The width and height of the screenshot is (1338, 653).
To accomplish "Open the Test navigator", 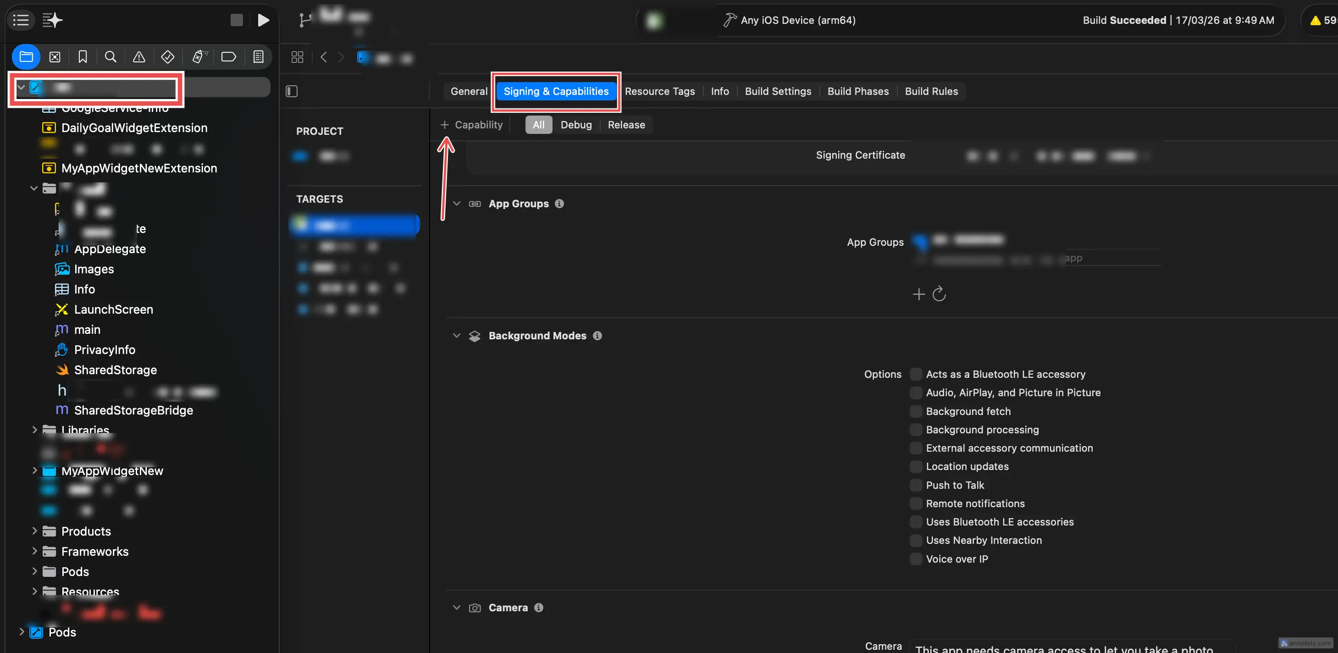I will point(167,56).
